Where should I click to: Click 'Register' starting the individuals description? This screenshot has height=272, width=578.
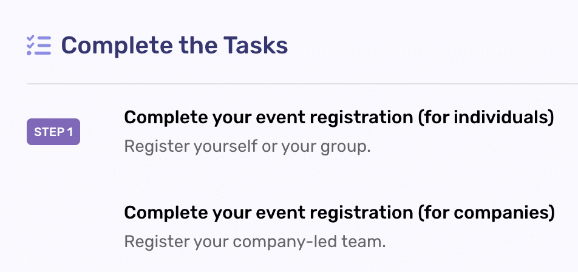click(157, 147)
